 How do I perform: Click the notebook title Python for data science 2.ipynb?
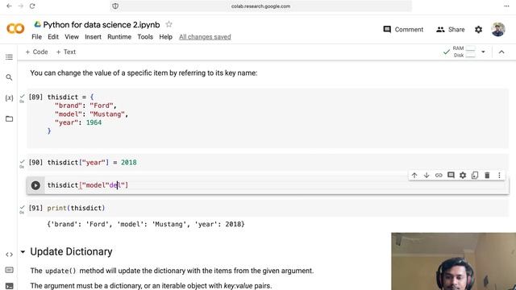point(102,25)
